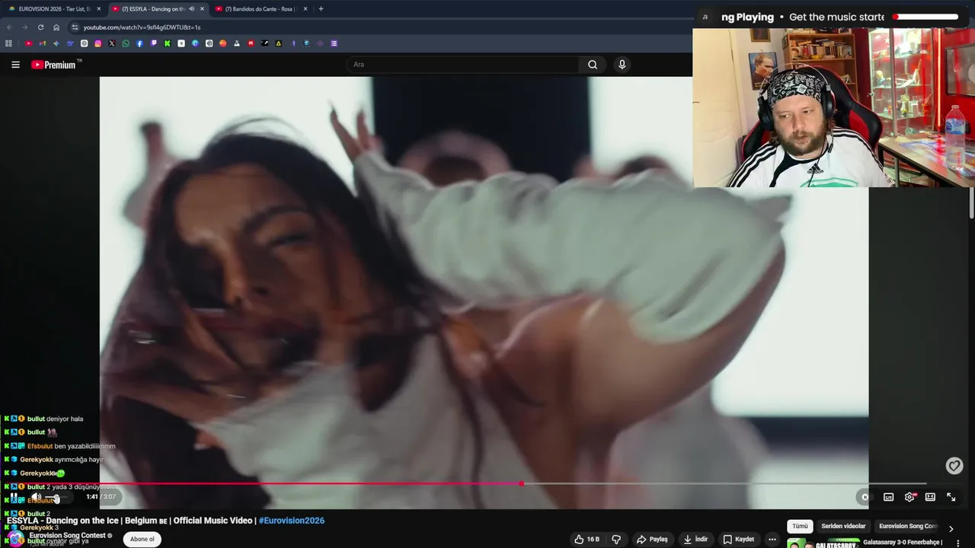
Task: Click the video time display 1:41 / 3:07
Action: pos(101,497)
